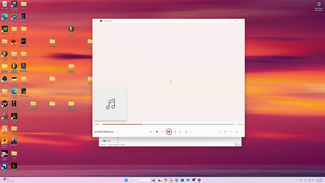Select the Rockstar Games desktop icon
The height and width of the screenshot is (183, 325).
click(x=5, y=143)
